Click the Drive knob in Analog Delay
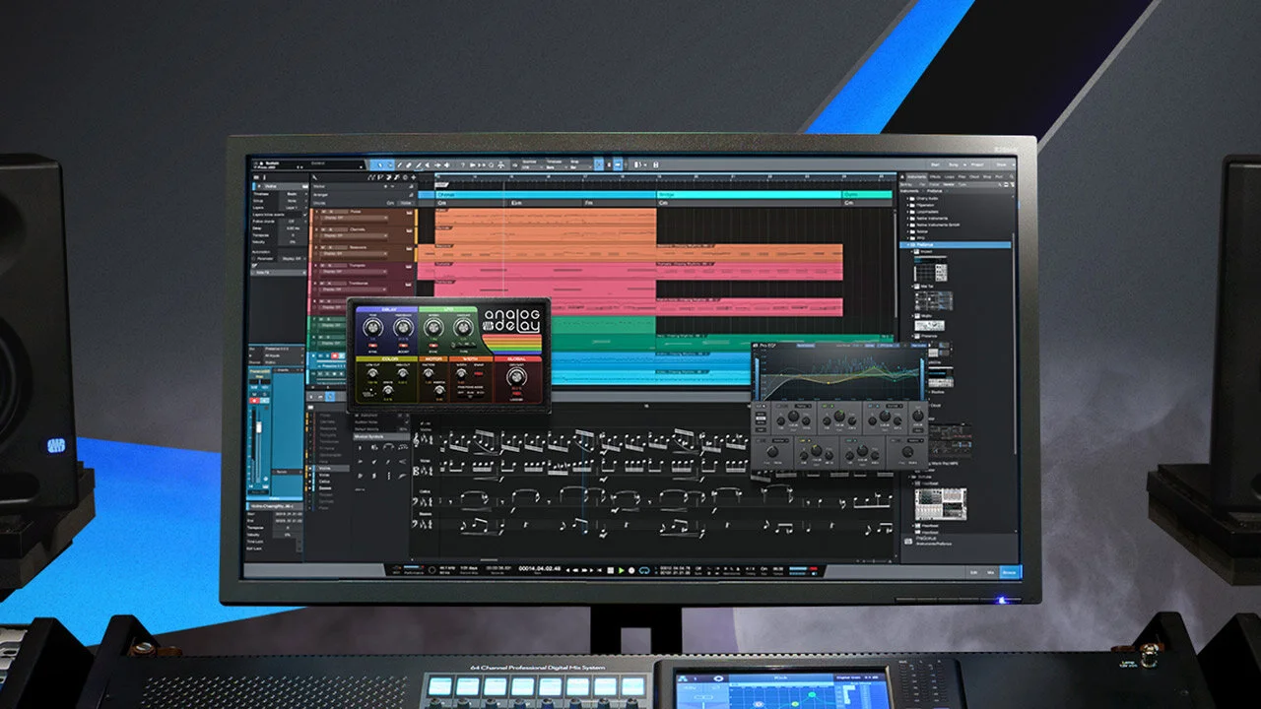The width and height of the screenshot is (1261, 709). point(388,390)
